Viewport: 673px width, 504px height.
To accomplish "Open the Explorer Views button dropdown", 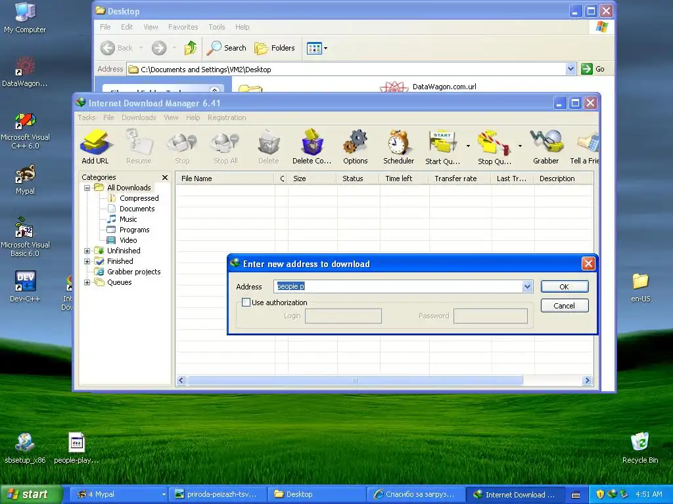I will pos(325,48).
